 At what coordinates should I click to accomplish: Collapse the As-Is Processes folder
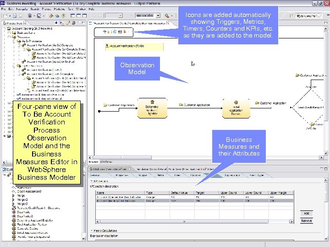14,41
